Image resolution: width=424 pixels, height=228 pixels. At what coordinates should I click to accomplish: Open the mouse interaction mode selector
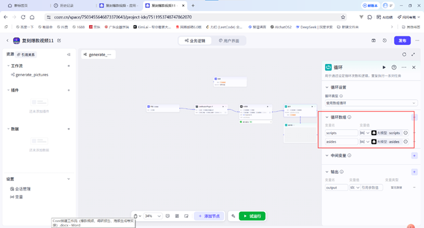137,216
